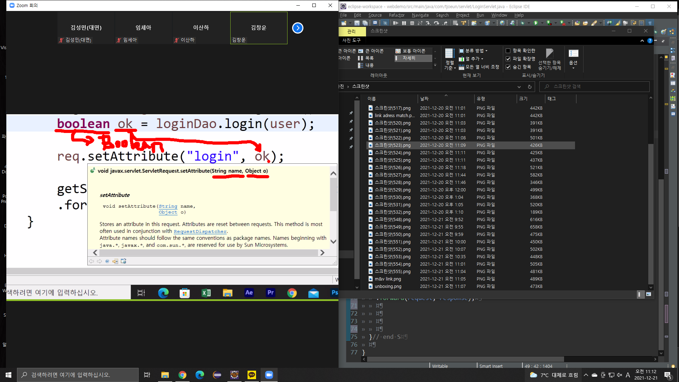Click the refresh icon beside address bar
Image resolution: width=679 pixels, height=382 pixels.
pos(529,87)
